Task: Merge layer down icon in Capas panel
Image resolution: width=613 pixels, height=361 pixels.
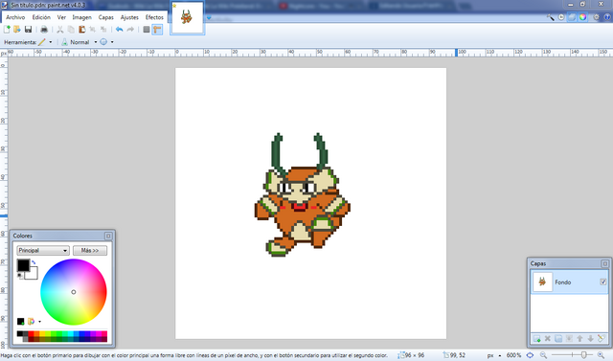Action: (x=569, y=339)
